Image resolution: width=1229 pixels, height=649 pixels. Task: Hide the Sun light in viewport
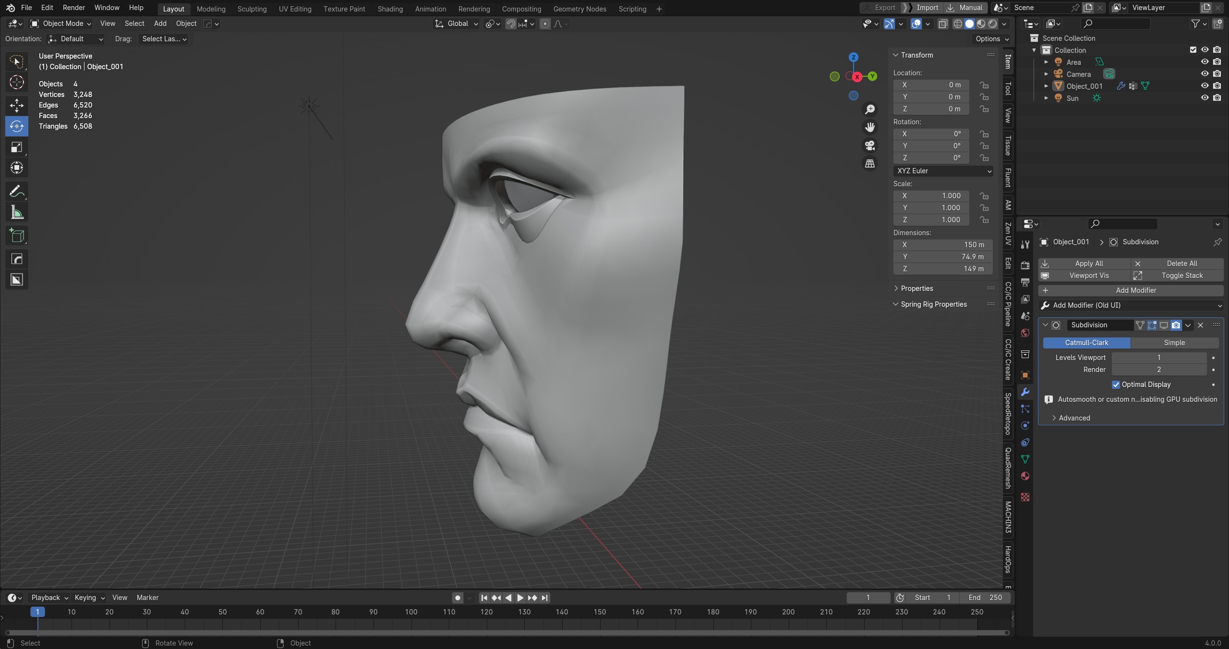1205,98
